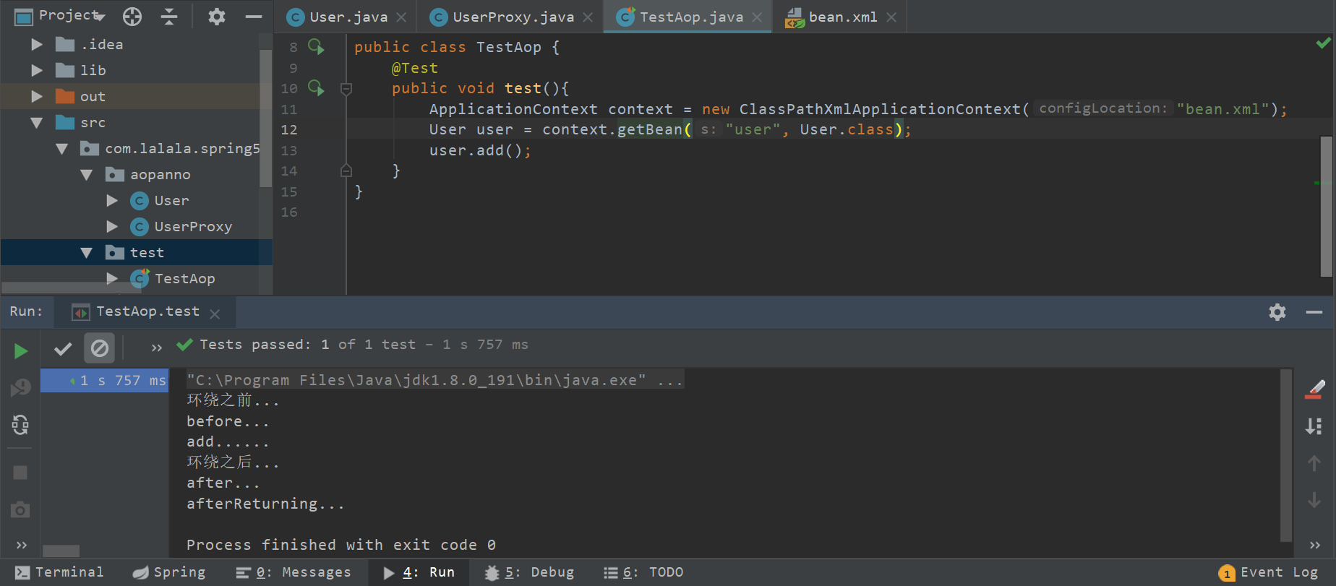Viewport: 1336px width, 586px height.
Task: Open the Debug tool window
Action: (529, 572)
